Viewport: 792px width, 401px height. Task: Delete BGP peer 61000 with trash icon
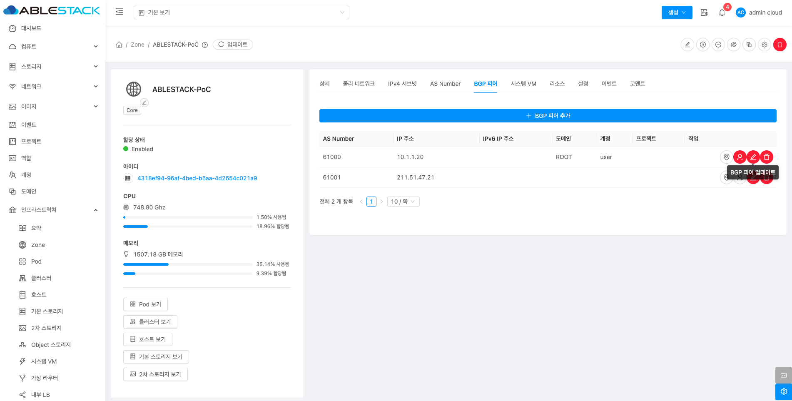(766, 157)
